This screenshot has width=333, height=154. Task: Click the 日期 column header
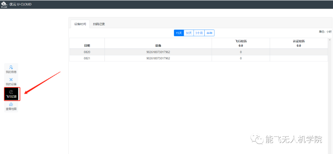point(87,45)
